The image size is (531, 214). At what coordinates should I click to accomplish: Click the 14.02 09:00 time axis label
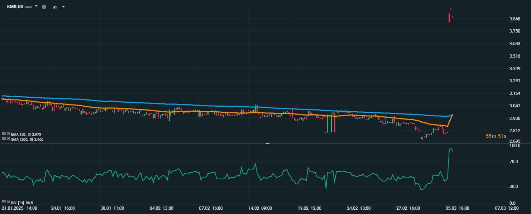point(260,208)
